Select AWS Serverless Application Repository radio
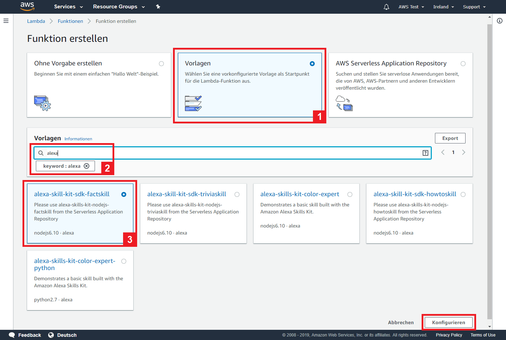The width and height of the screenshot is (506, 340). (463, 64)
